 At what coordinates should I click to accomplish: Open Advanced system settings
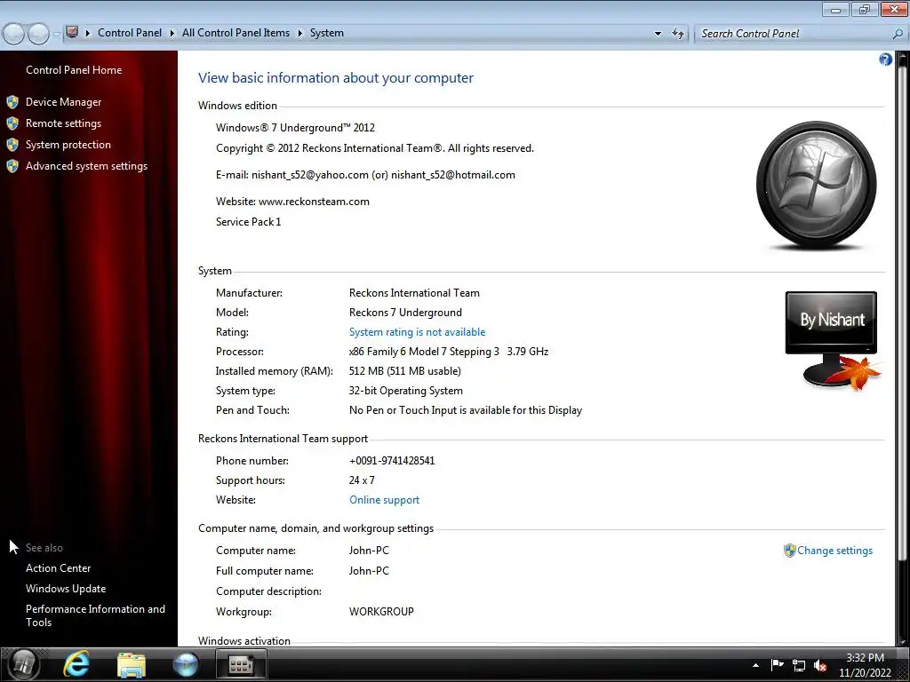[86, 166]
